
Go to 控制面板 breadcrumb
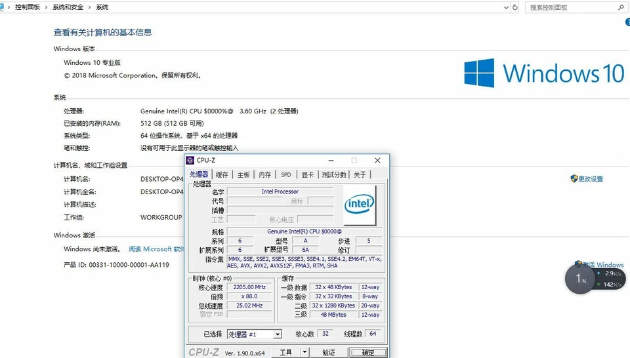(28, 7)
